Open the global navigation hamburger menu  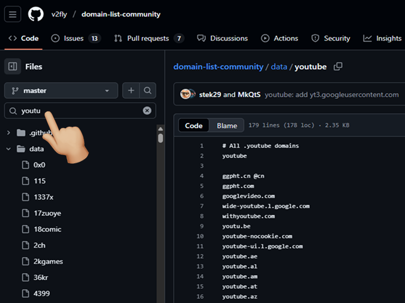[x=12, y=14]
